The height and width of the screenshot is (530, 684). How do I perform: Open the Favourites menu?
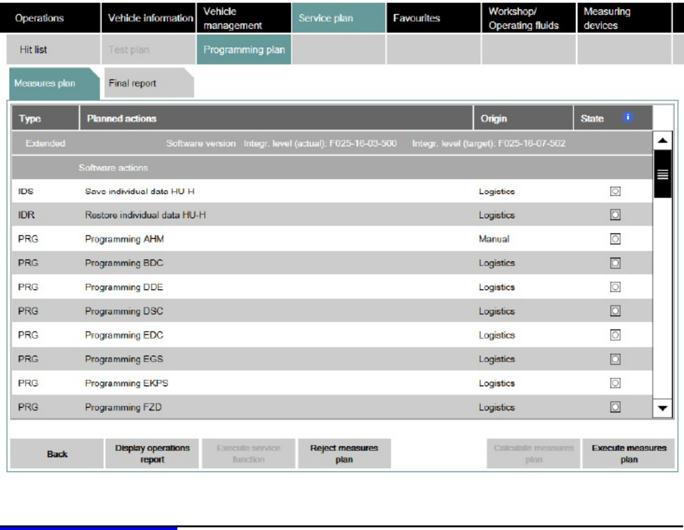tap(433, 18)
